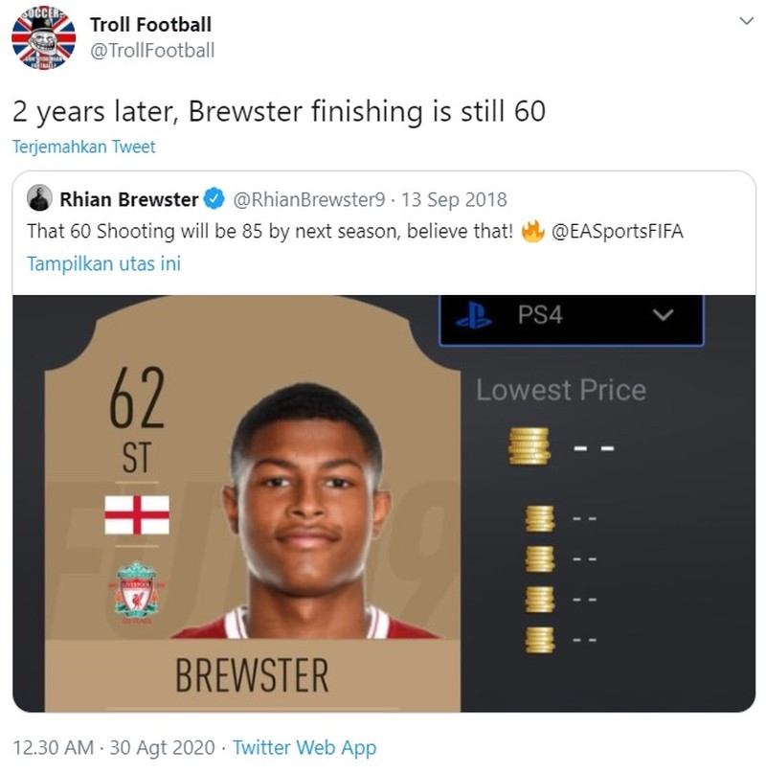Open the @TrollFootball handle link
This screenshot has width=766, height=773.
(x=152, y=50)
